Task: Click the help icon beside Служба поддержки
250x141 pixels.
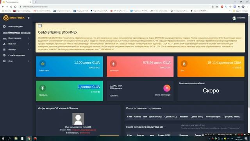Action: point(4,55)
